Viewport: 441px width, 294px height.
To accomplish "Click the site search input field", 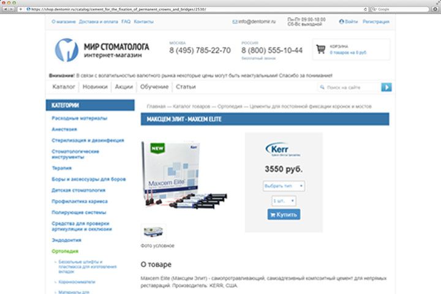I will [349, 88].
